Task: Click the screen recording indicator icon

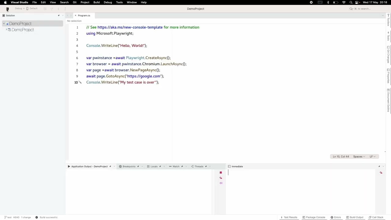Action: coord(311,2)
